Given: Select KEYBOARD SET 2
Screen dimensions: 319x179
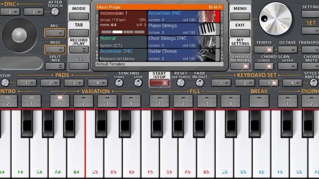Looking at the screenshot, I should pyautogui.click(x=245, y=83).
